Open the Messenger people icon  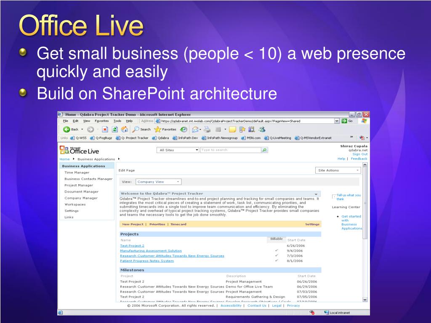(x=262, y=130)
